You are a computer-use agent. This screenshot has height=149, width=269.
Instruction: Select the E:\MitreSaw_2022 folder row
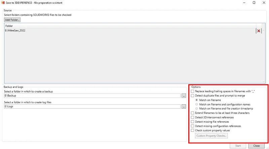point(130,31)
